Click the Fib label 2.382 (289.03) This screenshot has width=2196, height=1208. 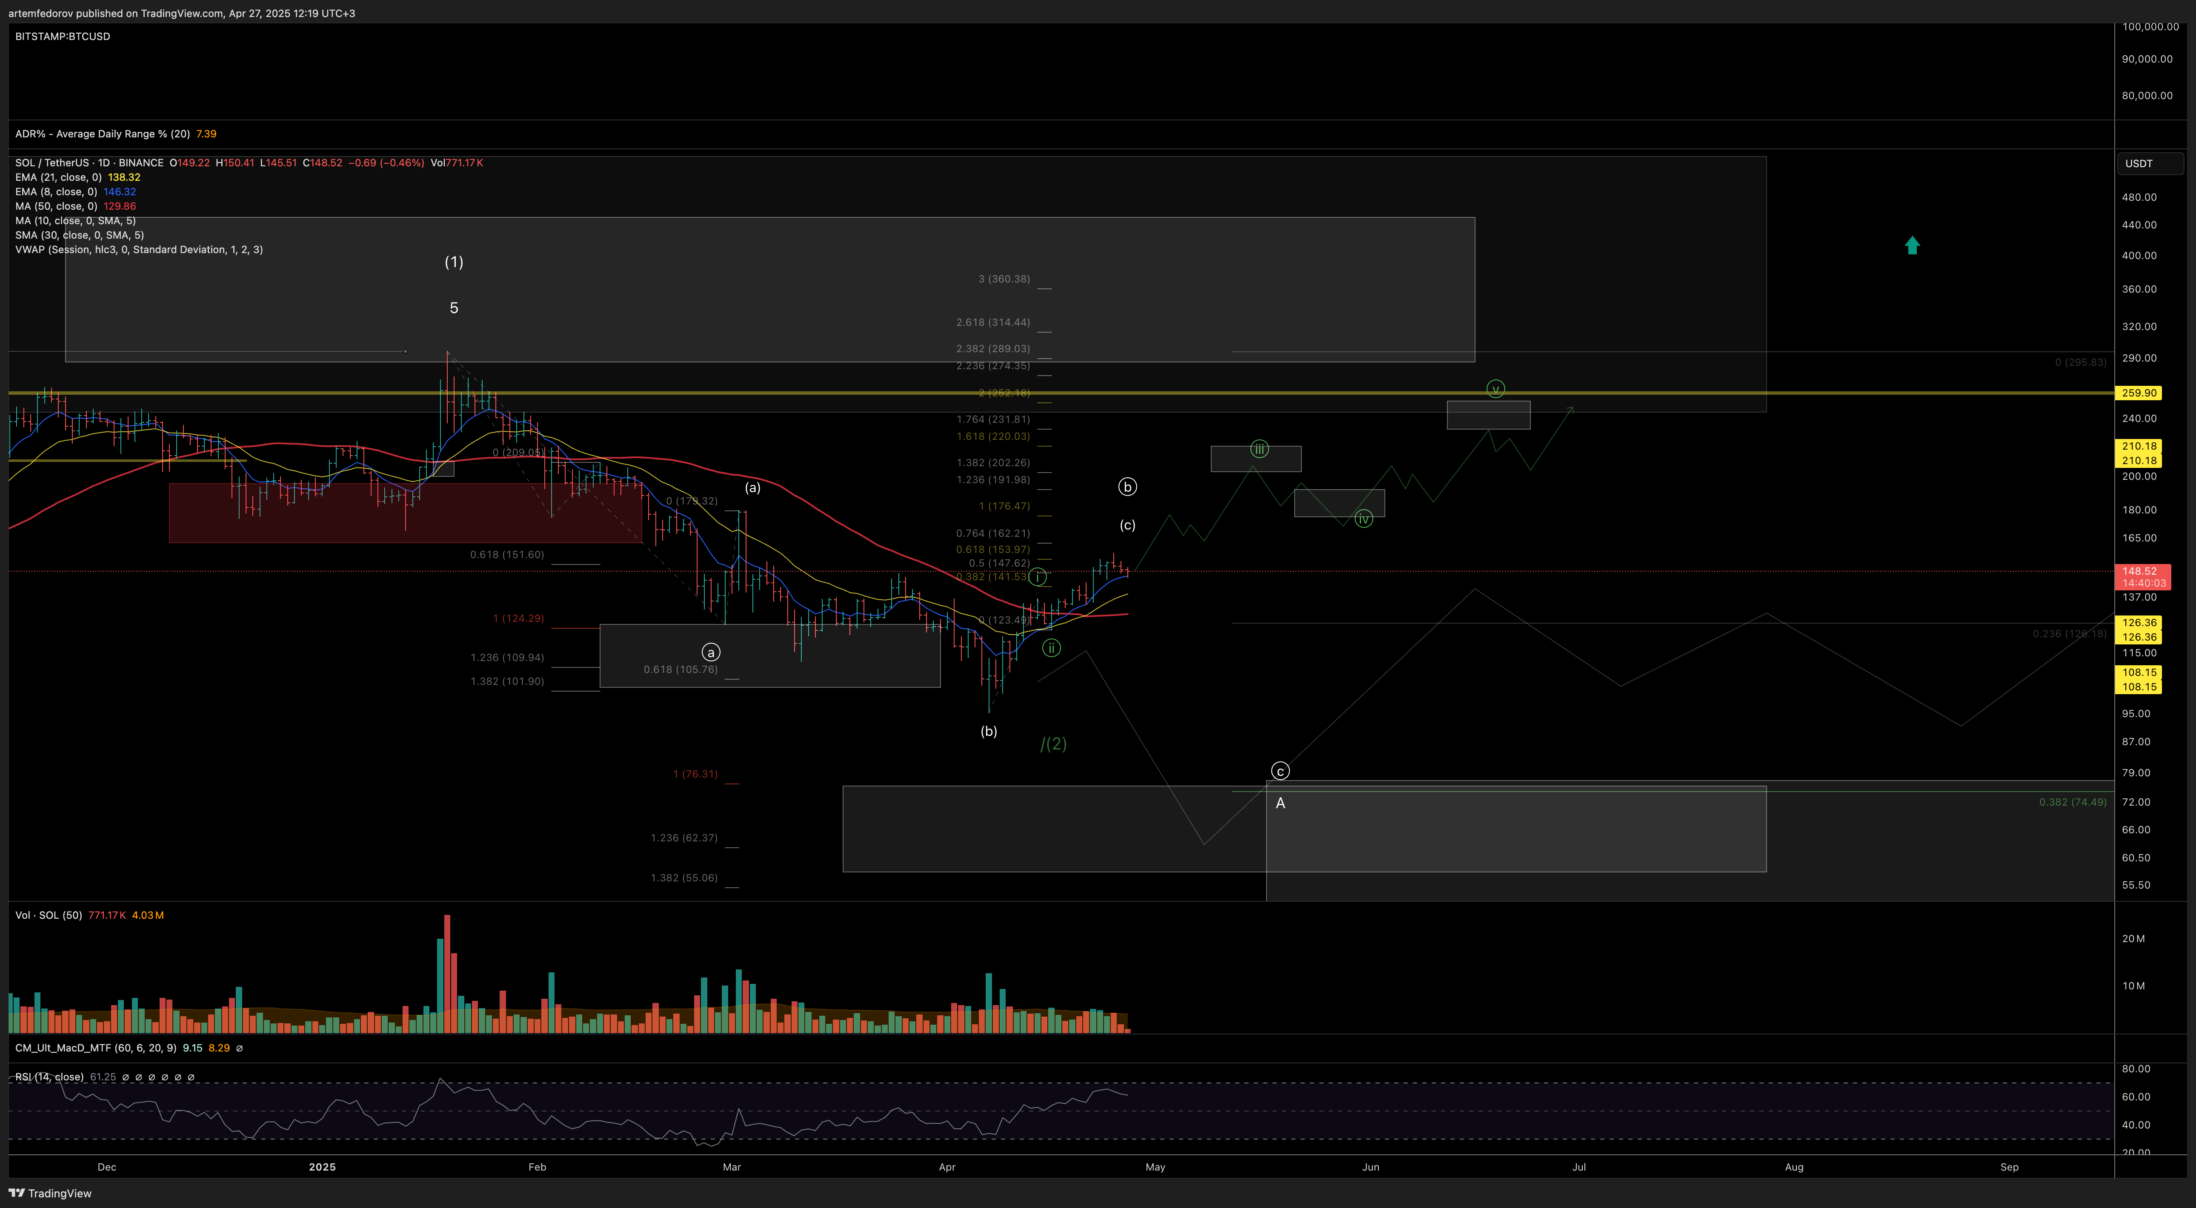993,348
